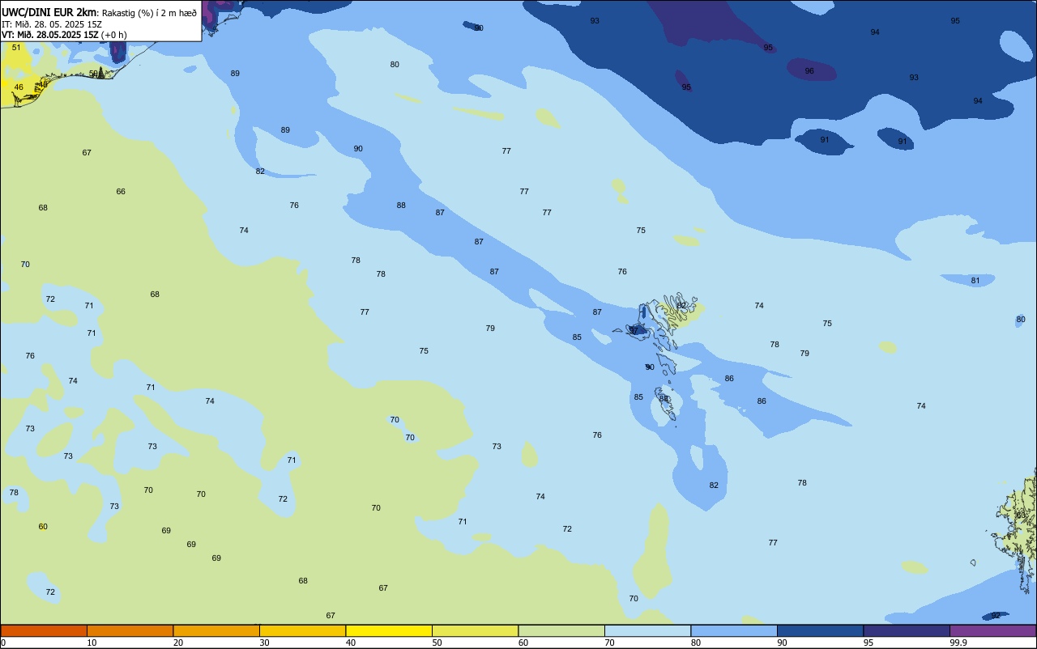Image resolution: width=1037 pixels, height=649 pixels.
Task: Select the 'IT: Mið. 28. 05. 2025 15Z' line
Action: [52, 23]
